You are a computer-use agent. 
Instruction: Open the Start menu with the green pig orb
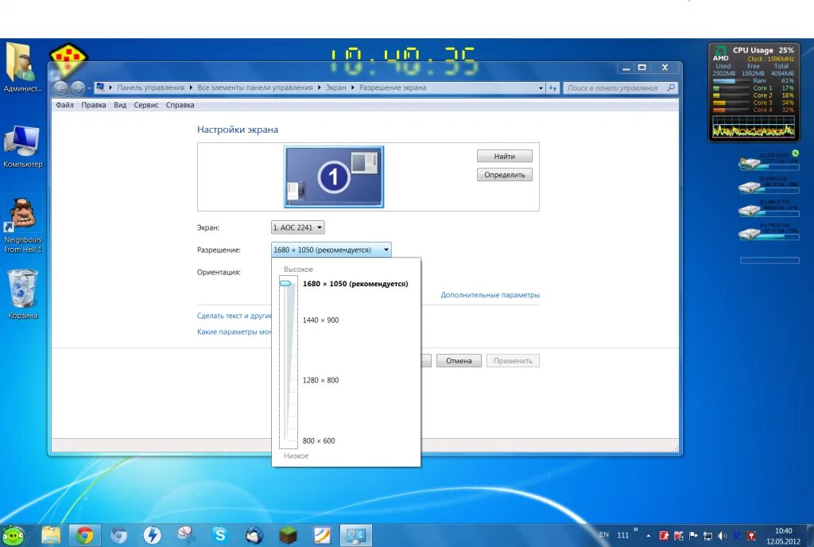pyautogui.click(x=14, y=534)
